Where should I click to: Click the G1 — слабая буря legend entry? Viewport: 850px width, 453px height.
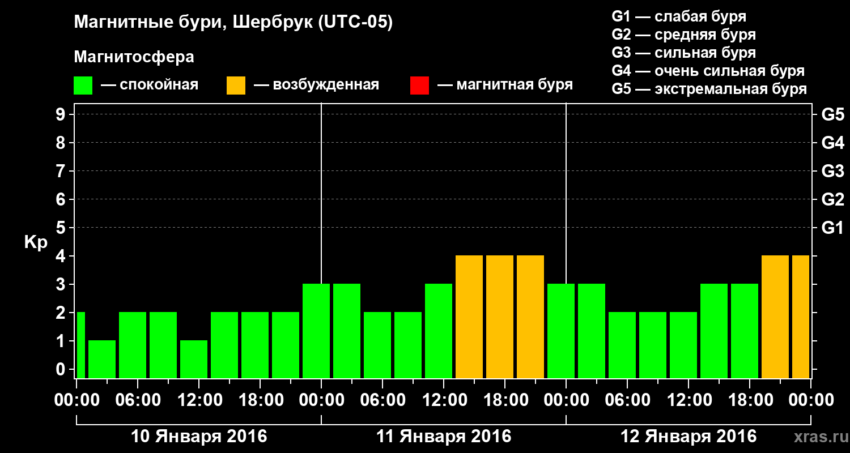click(x=679, y=16)
